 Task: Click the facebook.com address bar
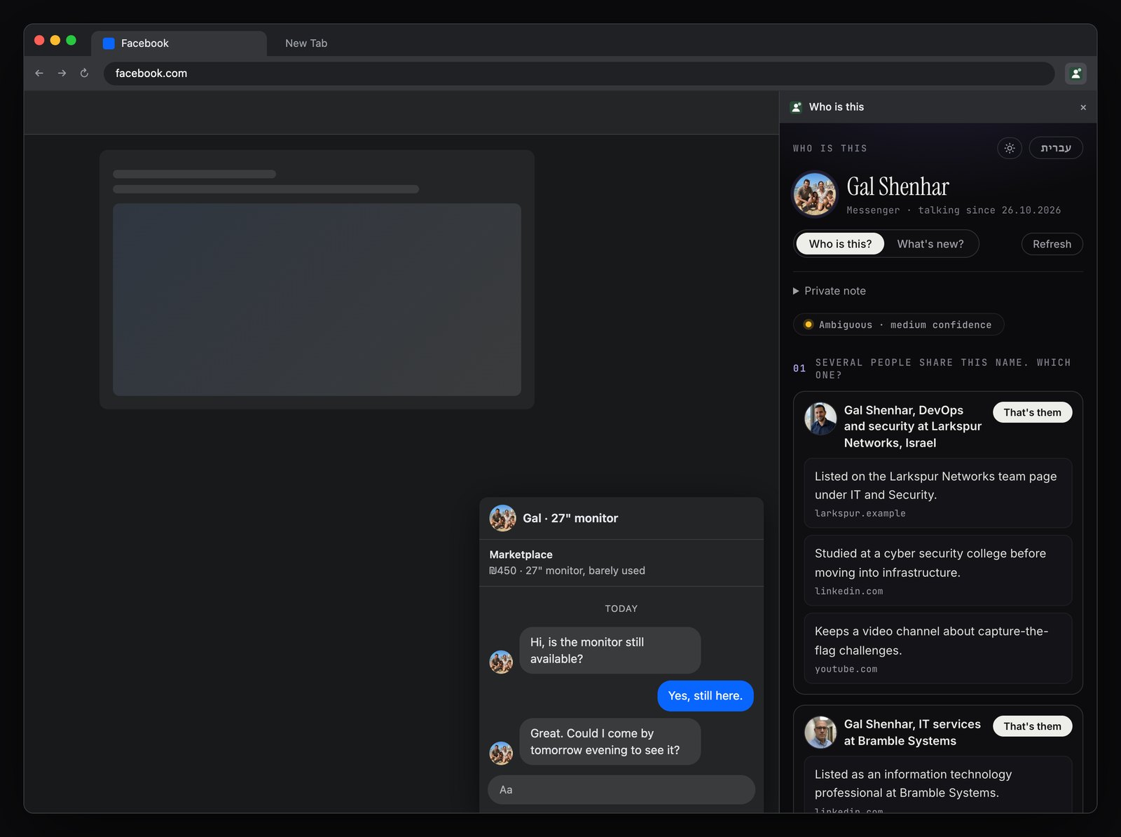[x=579, y=74]
